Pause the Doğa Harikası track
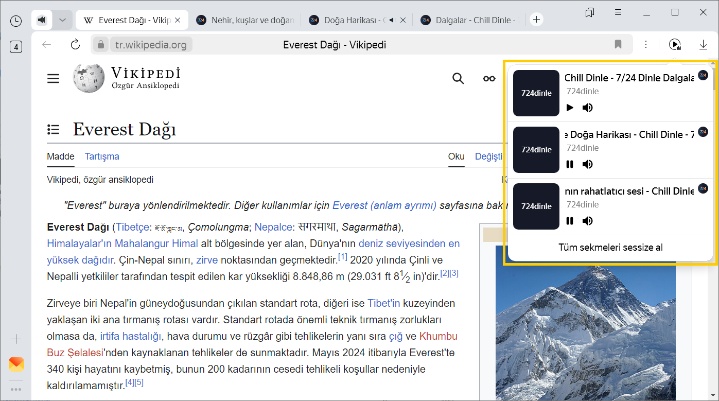719x401 pixels. pyautogui.click(x=570, y=164)
